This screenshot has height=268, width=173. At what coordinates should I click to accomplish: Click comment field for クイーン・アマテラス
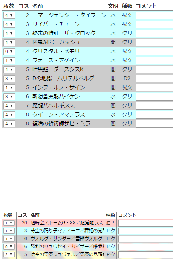155,115
